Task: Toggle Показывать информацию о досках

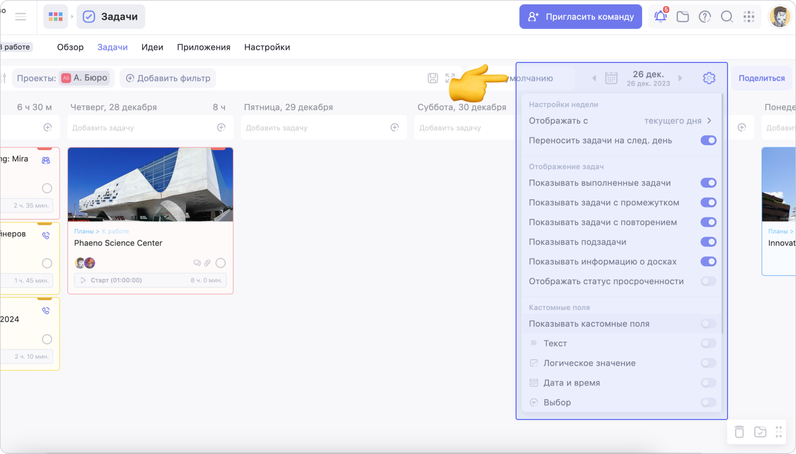Action: point(708,262)
